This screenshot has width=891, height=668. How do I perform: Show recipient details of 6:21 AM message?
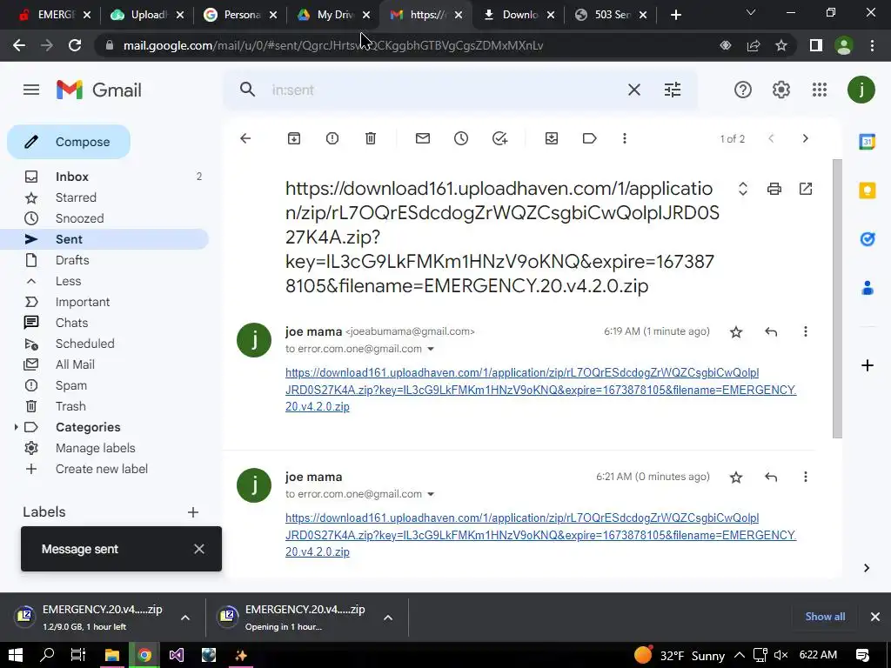click(431, 494)
